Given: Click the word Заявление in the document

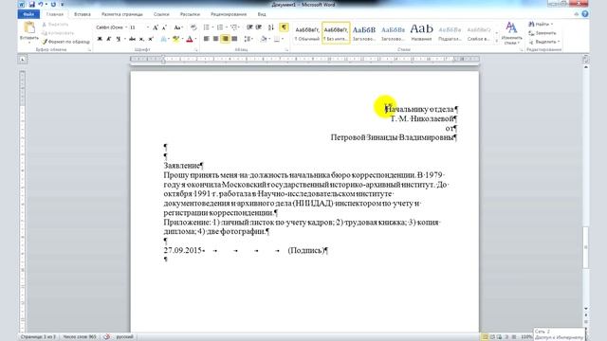Looking at the screenshot, I should pos(181,166).
